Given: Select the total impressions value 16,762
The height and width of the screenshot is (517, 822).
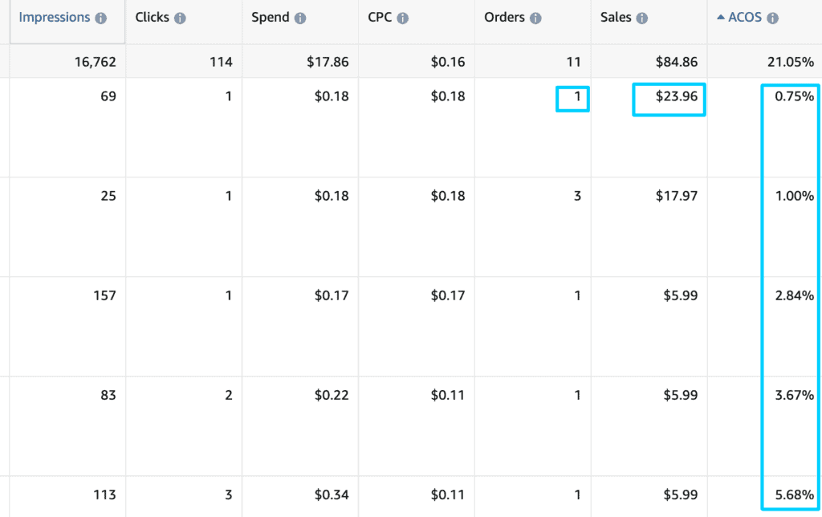Looking at the screenshot, I should [96, 62].
